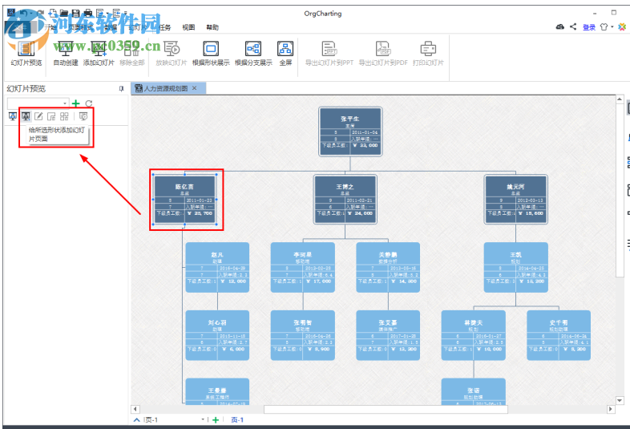Viewport: 630px width, 429px height.
Task: Expand the T-shirt theme dropdown arrow
Action: [x=612, y=27]
